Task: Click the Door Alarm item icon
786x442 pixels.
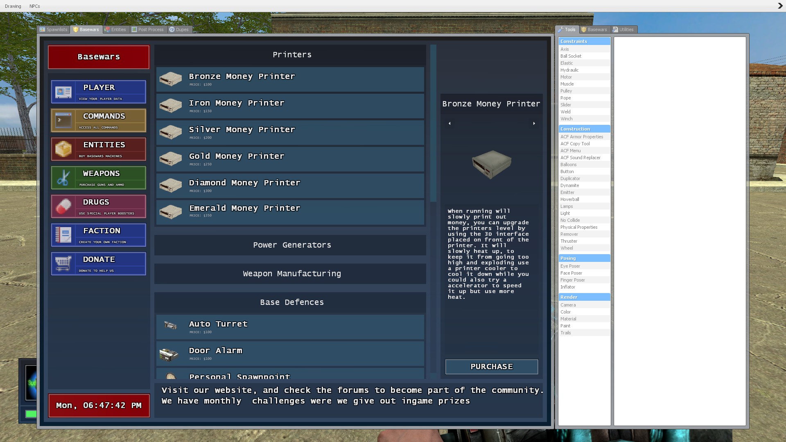Action: click(169, 354)
